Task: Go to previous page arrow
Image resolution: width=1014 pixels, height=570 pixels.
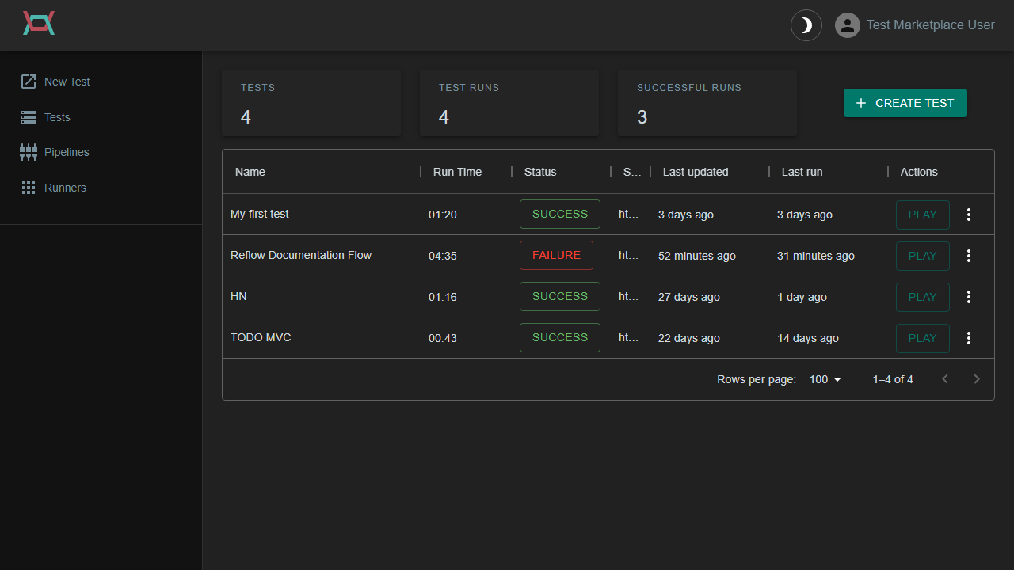Action: (x=945, y=379)
